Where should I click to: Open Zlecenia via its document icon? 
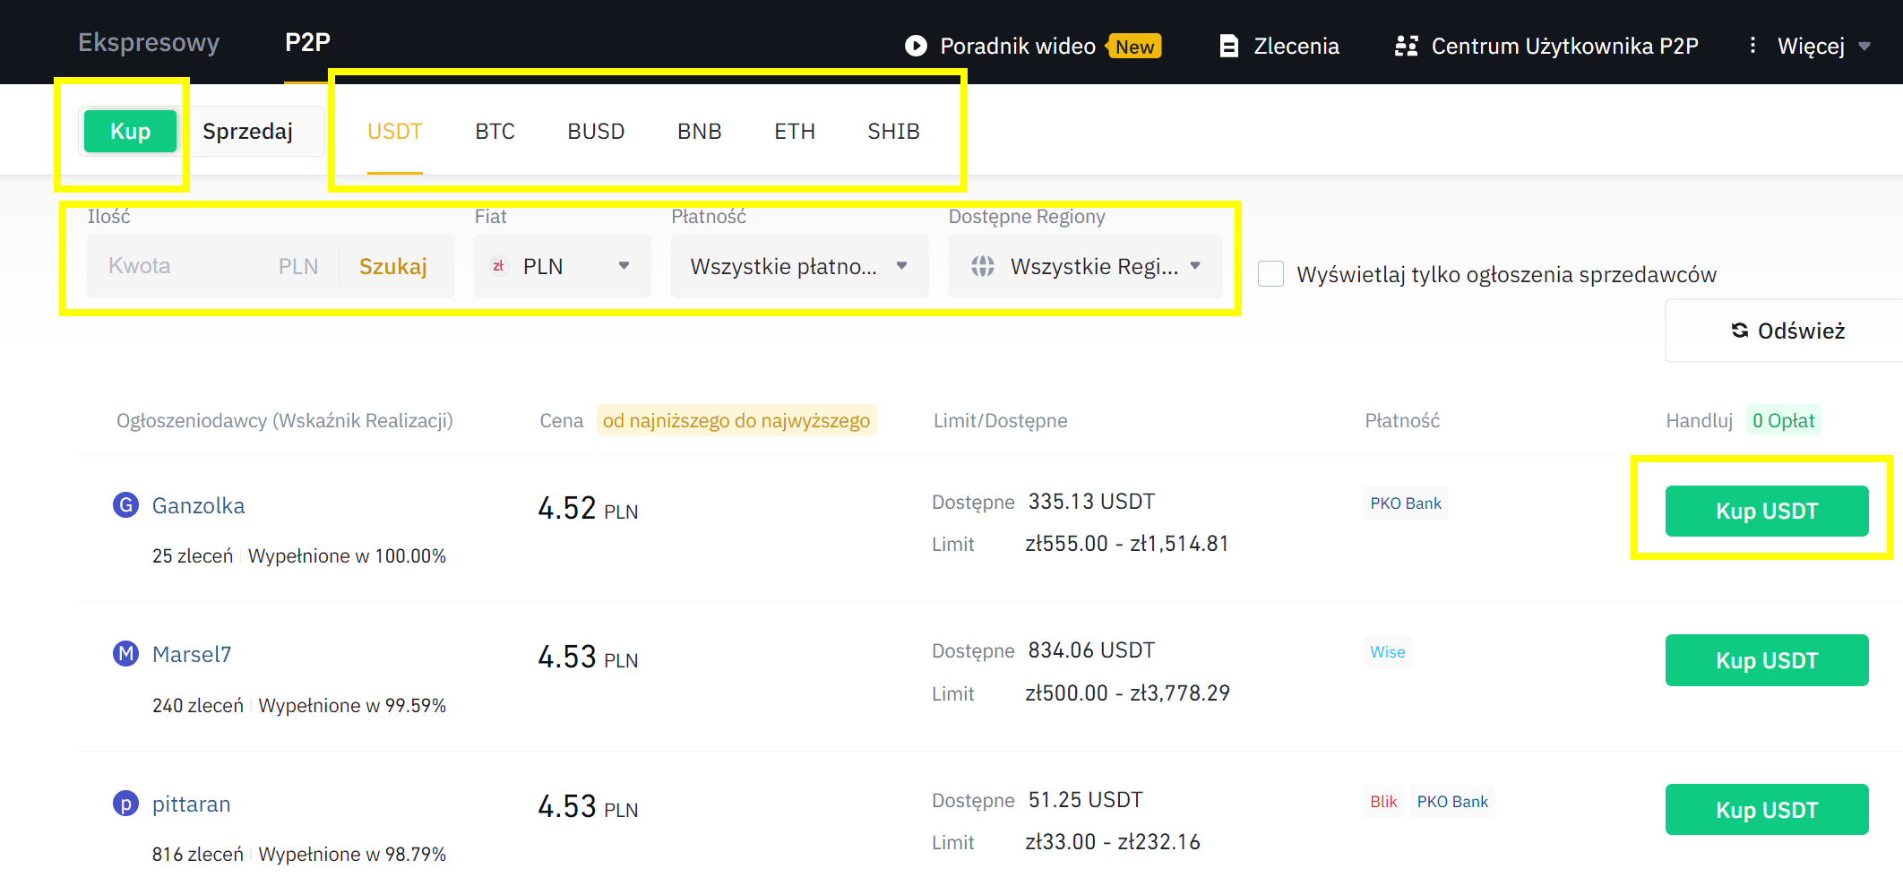click(x=1229, y=46)
